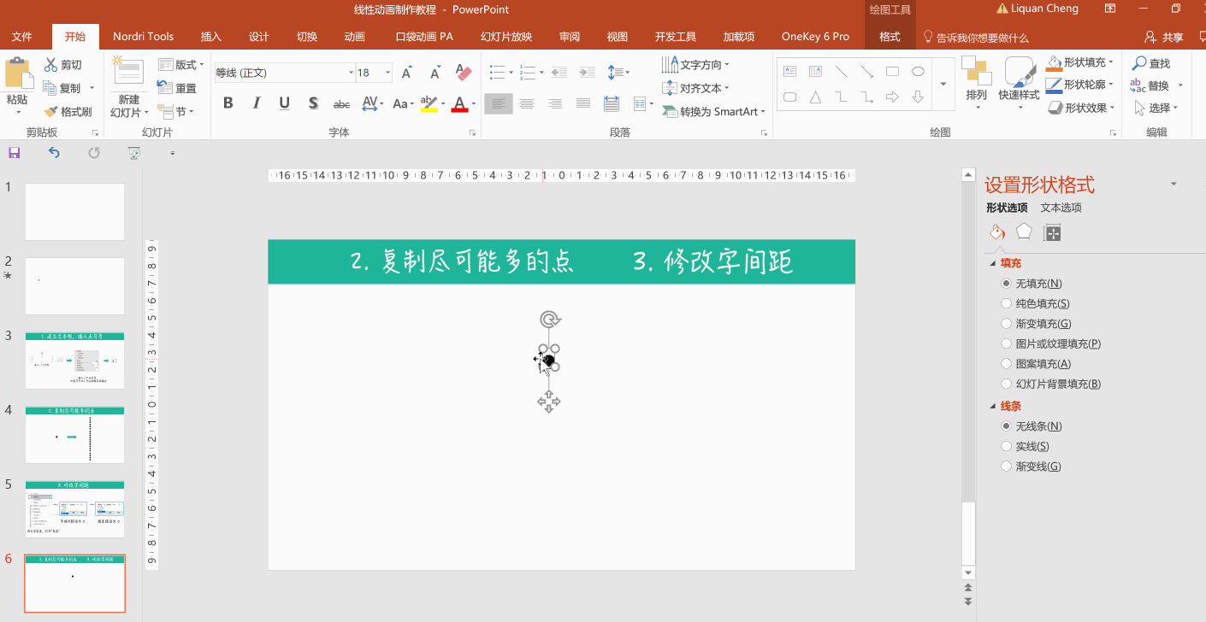Click the Save icon in quick access toolbar
Viewport: 1206px width, 622px height.
14,153
